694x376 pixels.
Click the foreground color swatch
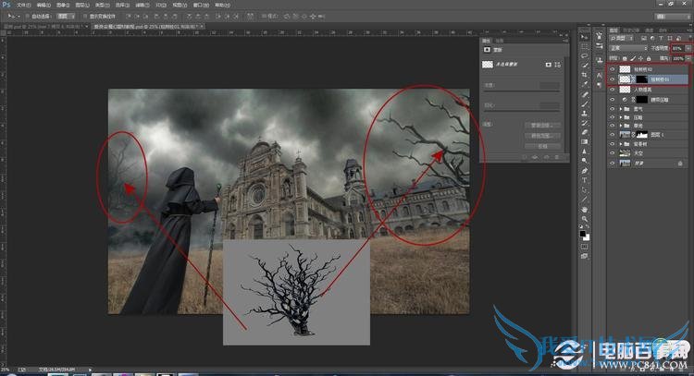583,235
